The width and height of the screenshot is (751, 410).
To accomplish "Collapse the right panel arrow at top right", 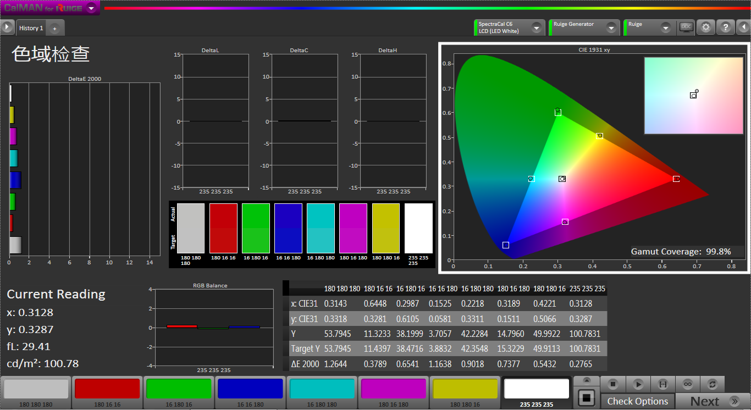I will 743,27.
